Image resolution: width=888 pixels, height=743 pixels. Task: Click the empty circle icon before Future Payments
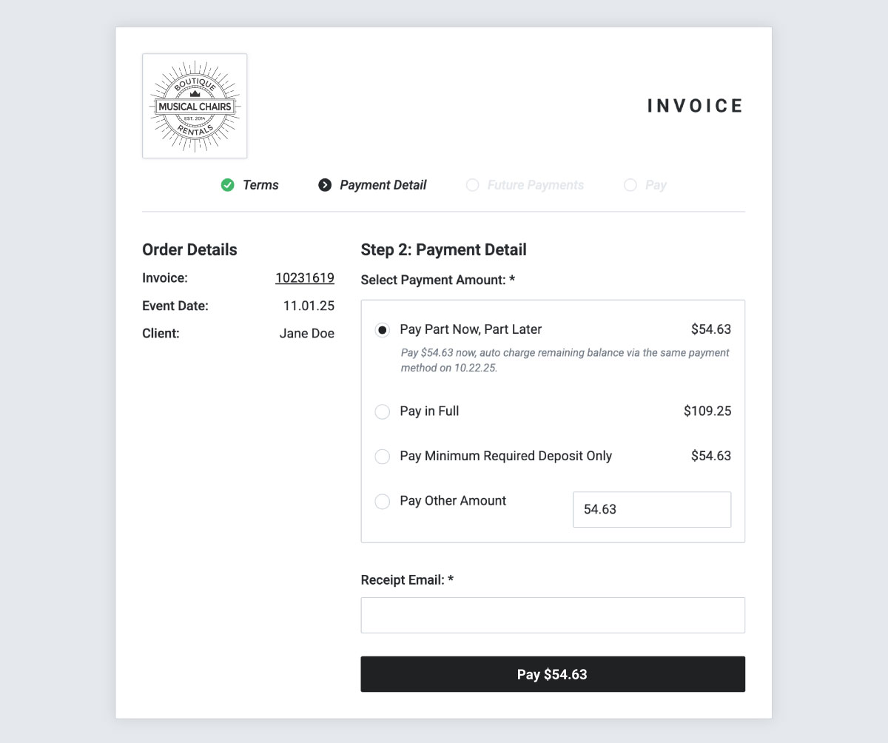[472, 185]
